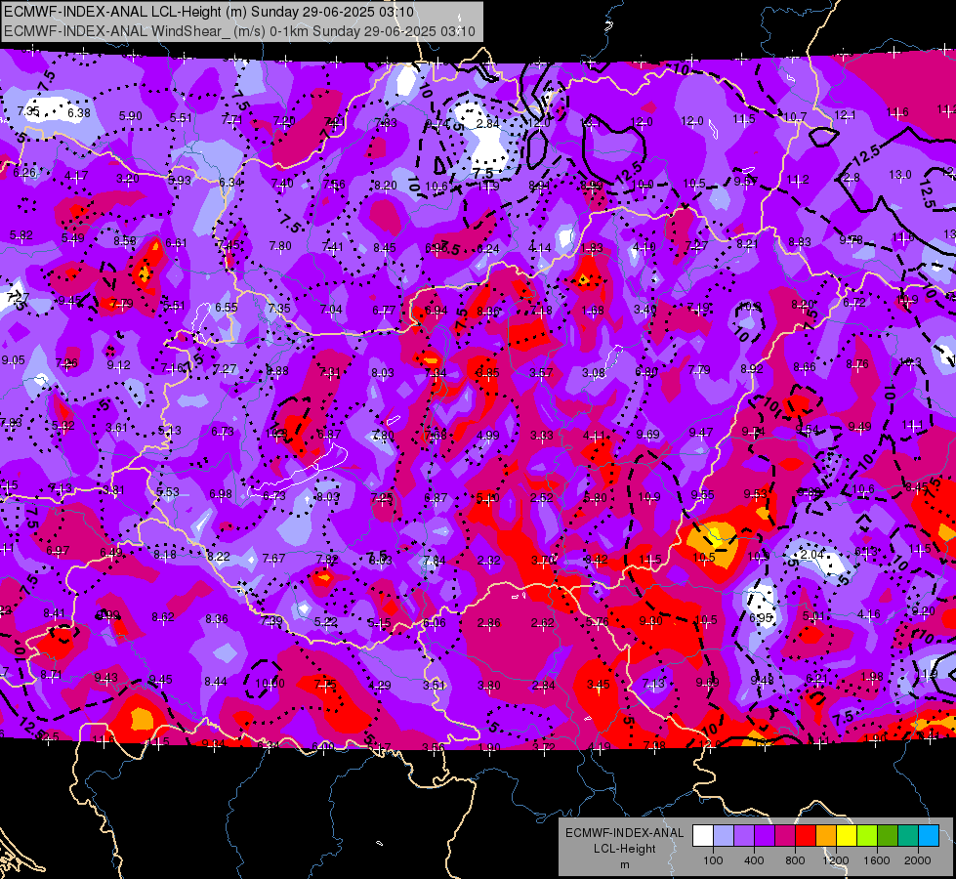The image size is (956, 879).
Task: Click the WindShear 0-1km title line
Action: (239, 31)
